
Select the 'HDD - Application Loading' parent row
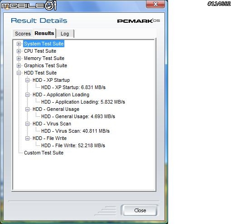point(61,95)
